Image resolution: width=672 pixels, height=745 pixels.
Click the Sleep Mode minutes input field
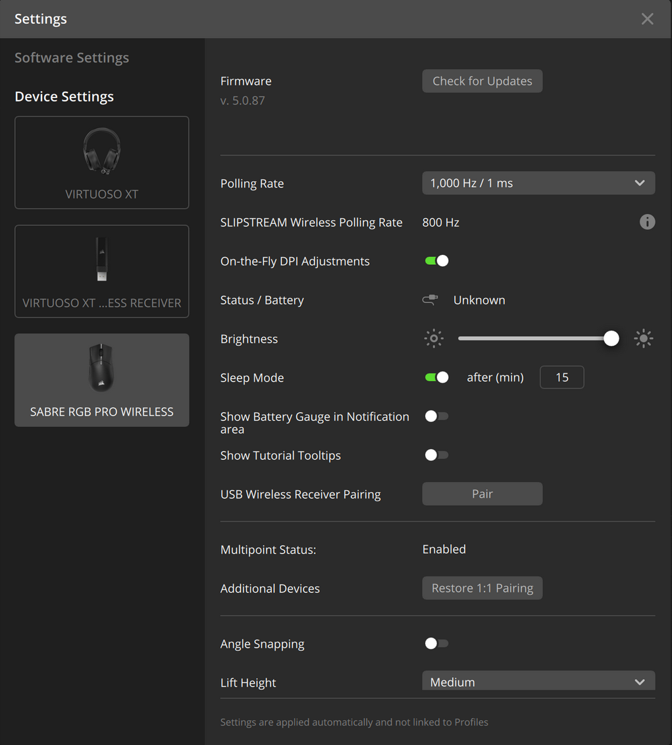click(561, 377)
